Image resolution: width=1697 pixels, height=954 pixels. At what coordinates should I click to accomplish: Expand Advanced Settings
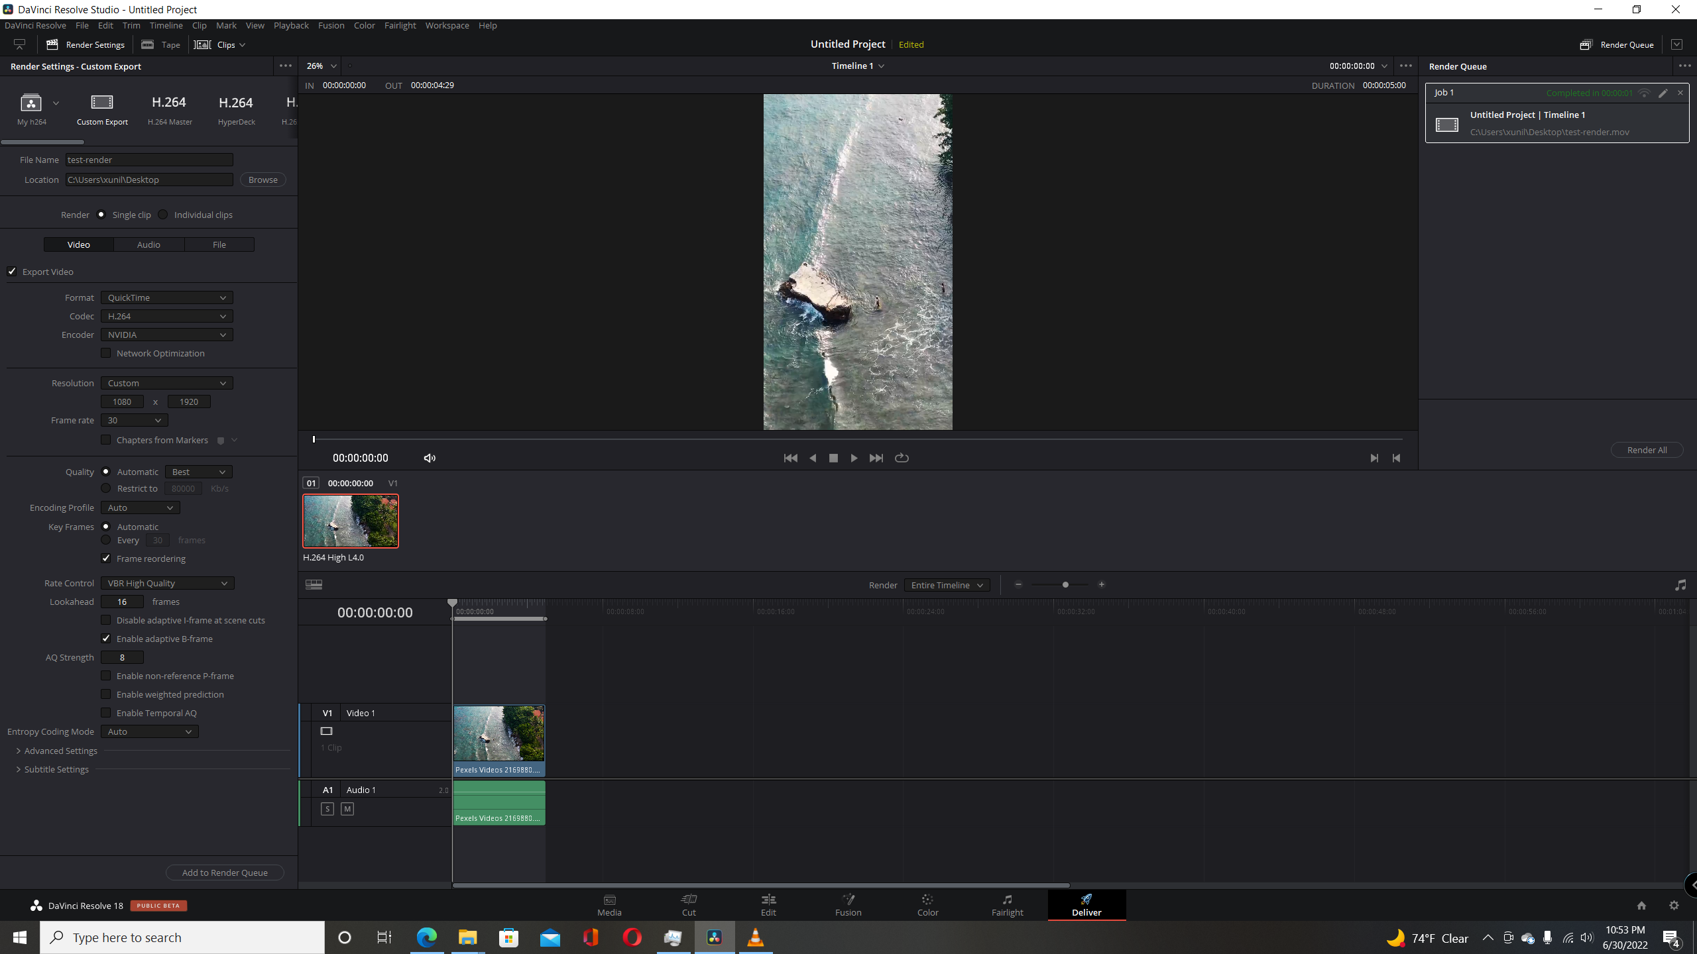click(57, 751)
